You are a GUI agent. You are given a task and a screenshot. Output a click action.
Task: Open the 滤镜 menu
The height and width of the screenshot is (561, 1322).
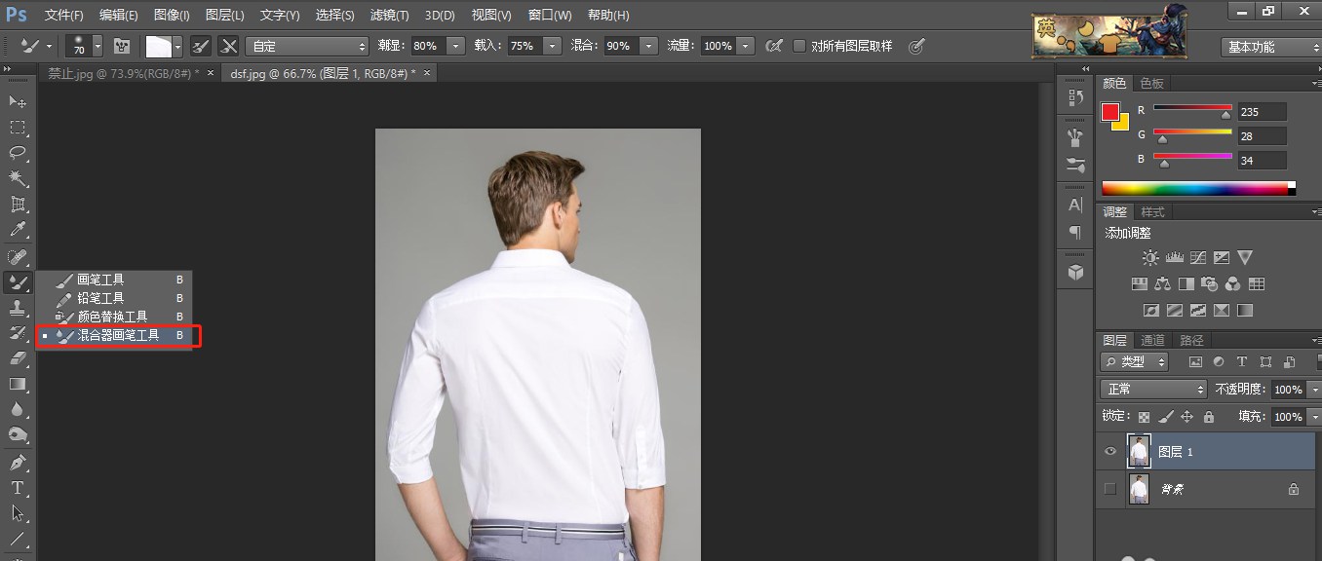point(389,15)
